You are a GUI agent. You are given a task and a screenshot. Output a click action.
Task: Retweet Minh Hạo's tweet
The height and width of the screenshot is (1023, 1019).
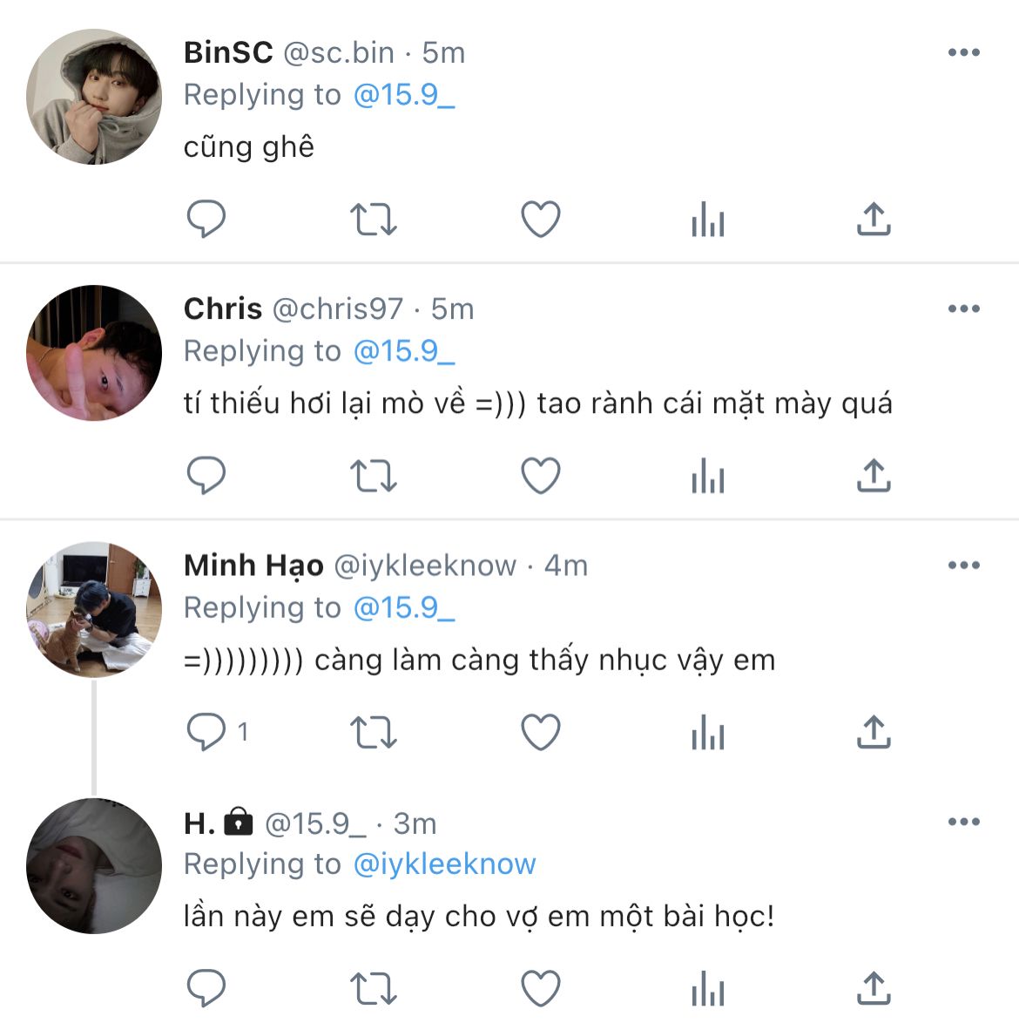373,732
